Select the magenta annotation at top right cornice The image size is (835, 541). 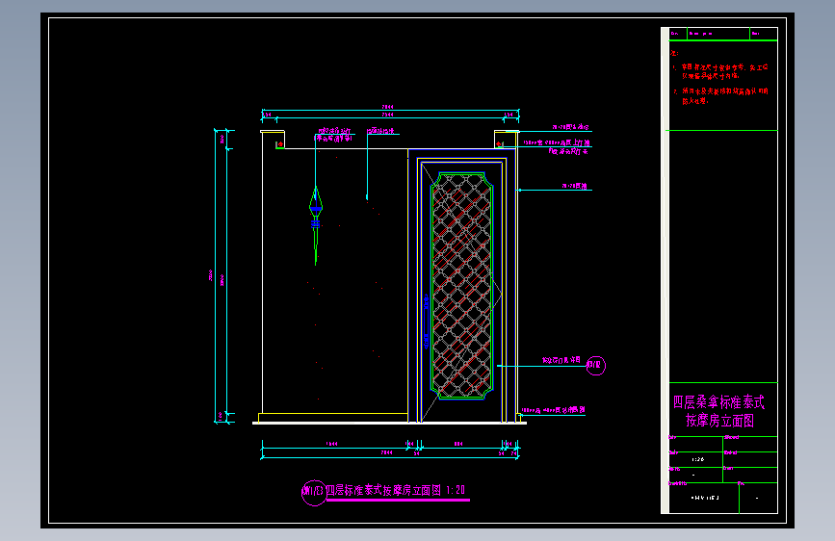(x=570, y=127)
